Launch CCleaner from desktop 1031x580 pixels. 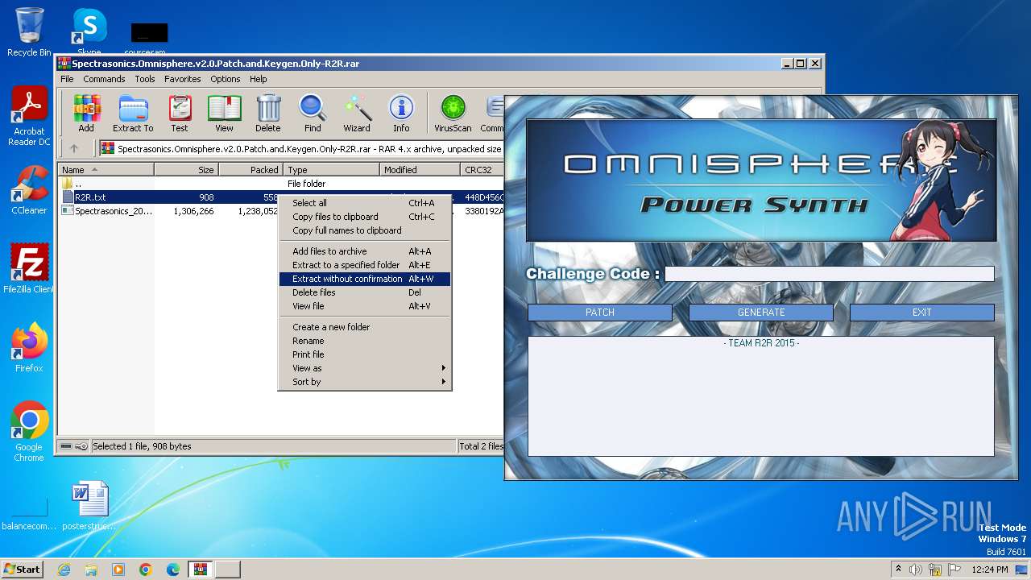[29, 190]
